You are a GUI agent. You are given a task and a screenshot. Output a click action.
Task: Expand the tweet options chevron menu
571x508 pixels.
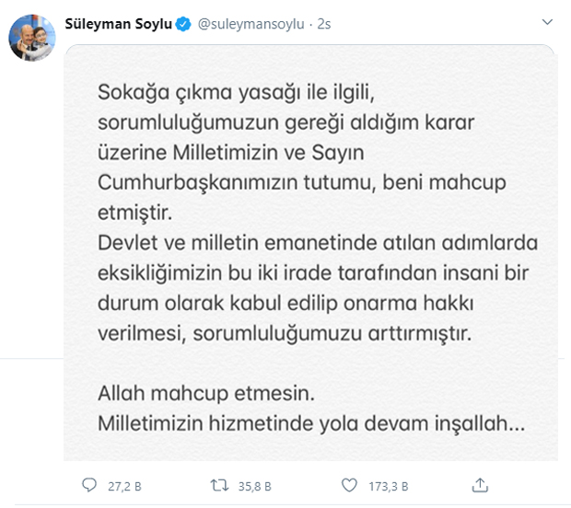coord(546,22)
